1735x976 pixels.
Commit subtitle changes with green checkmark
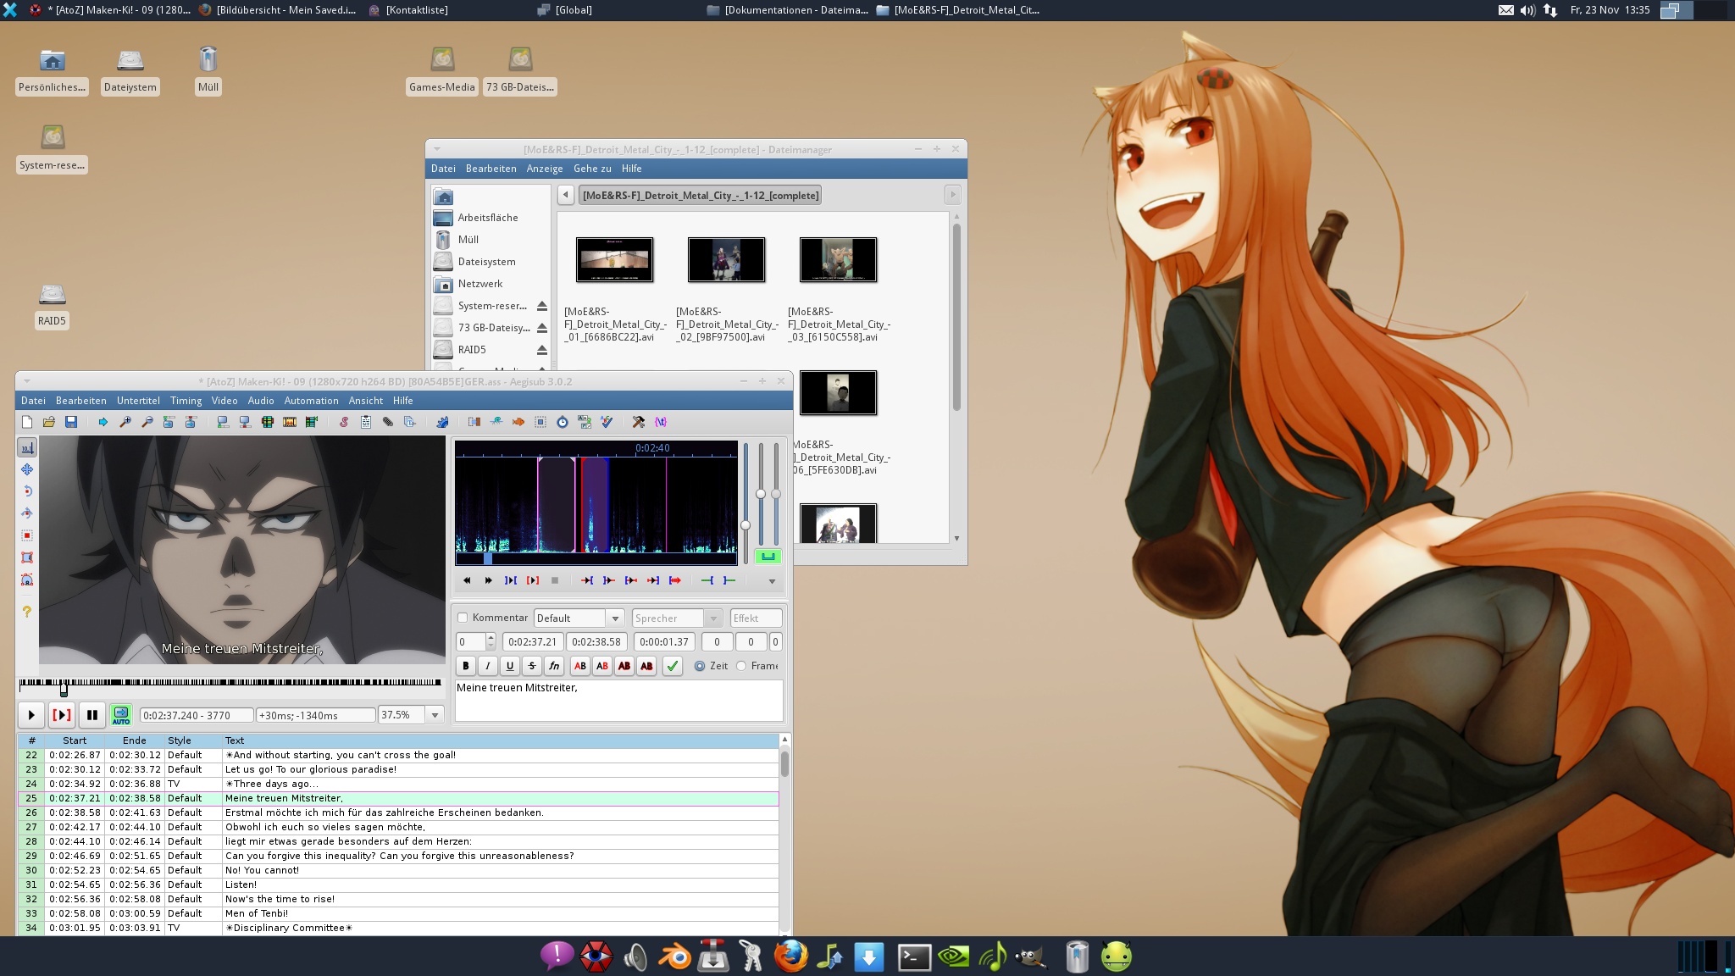point(672,666)
